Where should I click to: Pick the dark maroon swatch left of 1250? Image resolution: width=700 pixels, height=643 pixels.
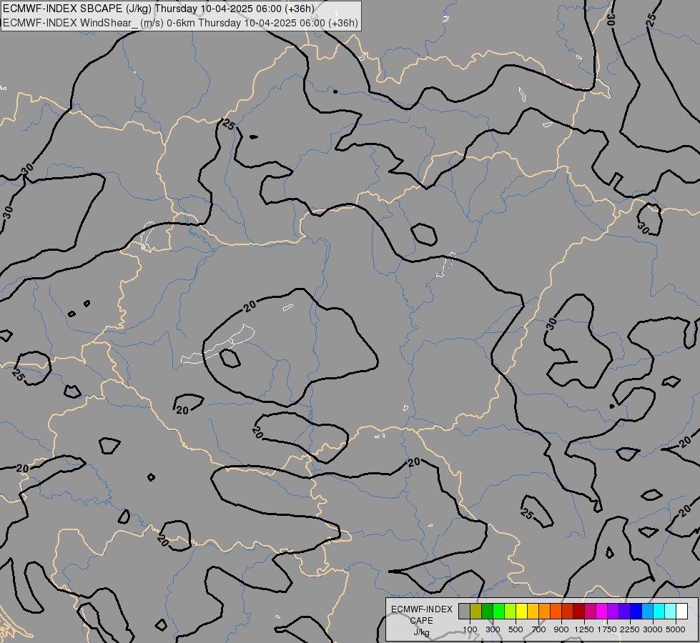click(578, 612)
